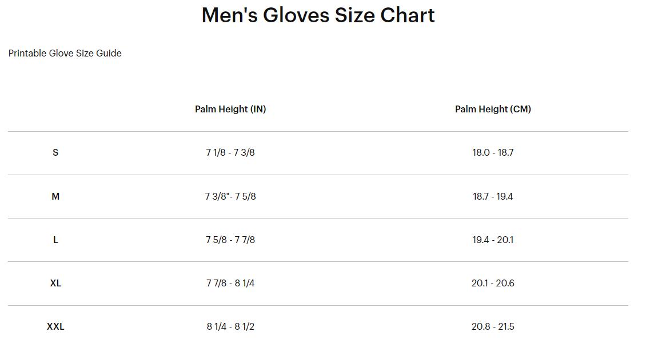The image size is (646, 348).
Task: Click the XL size row label
Action: click(55, 284)
